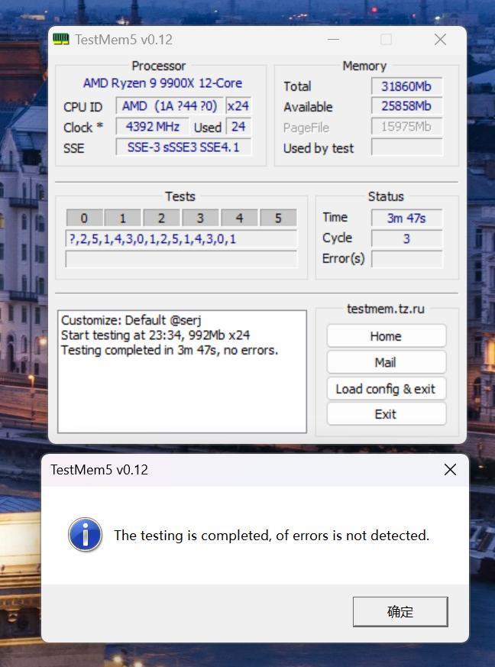Click the blue information icon in dialog
The width and height of the screenshot is (495, 667).
click(85, 534)
